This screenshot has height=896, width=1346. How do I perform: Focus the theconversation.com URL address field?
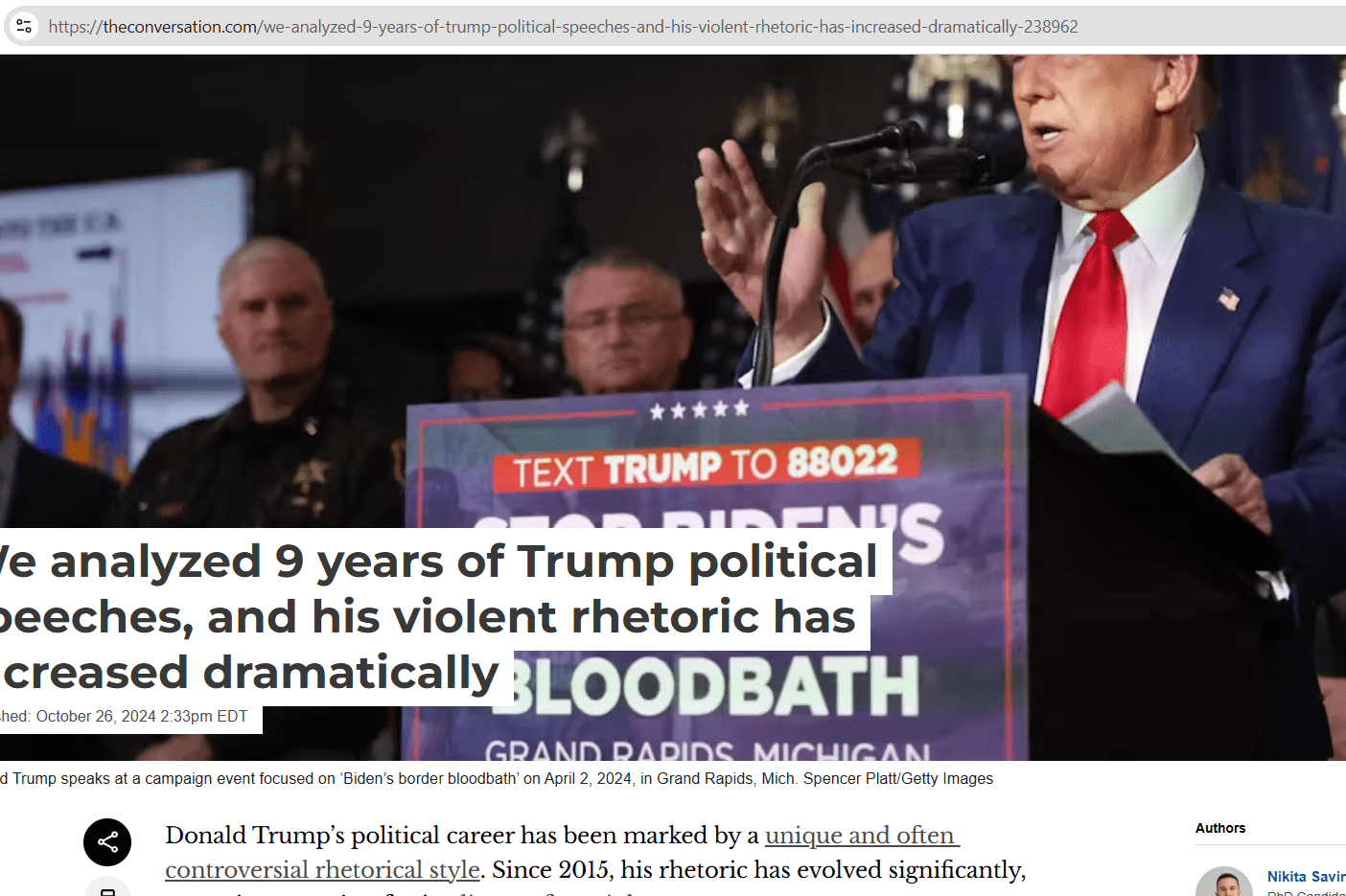click(x=671, y=27)
